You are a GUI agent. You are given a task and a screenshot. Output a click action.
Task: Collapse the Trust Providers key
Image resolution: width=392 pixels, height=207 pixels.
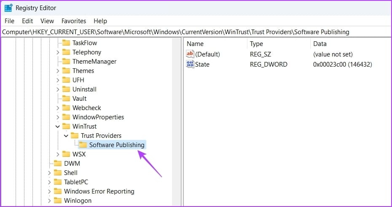click(66, 135)
